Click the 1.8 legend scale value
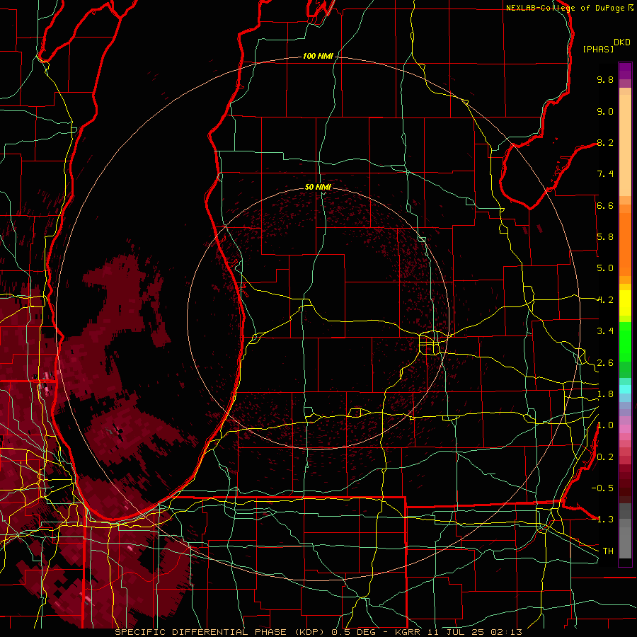The width and height of the screenshot is (637, 637). click(x=605, y=394)
